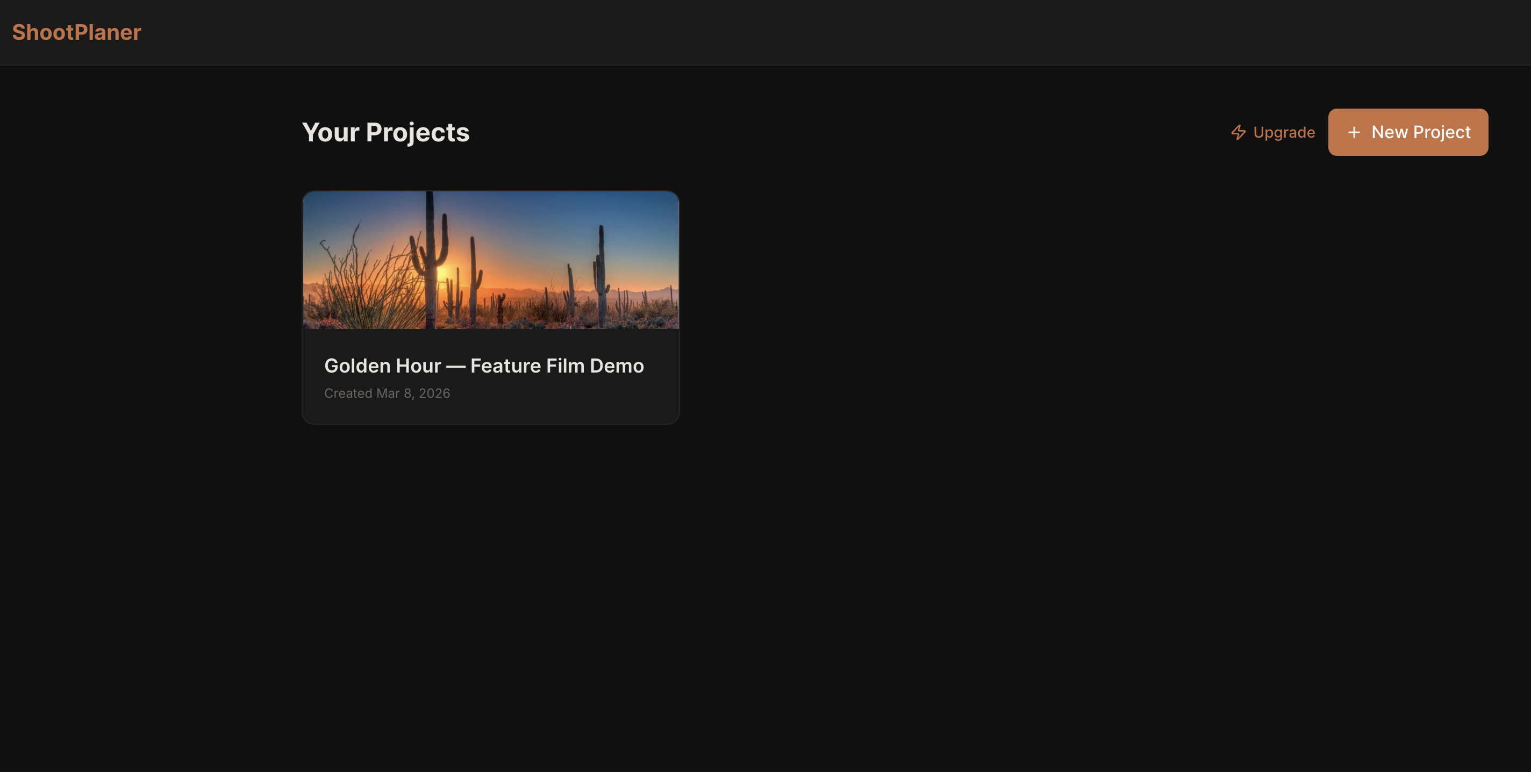This screenshot has height=772, width=1531.
Task: Begin the upgrade flow from the header
Action: click(1272, 132)
